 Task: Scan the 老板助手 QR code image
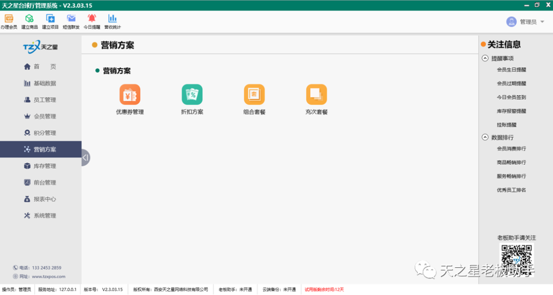click(x=516, y=259)
